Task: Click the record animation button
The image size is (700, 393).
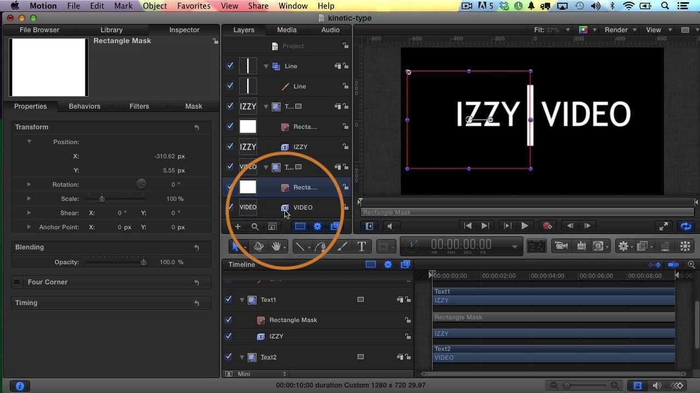Action: 547,226
